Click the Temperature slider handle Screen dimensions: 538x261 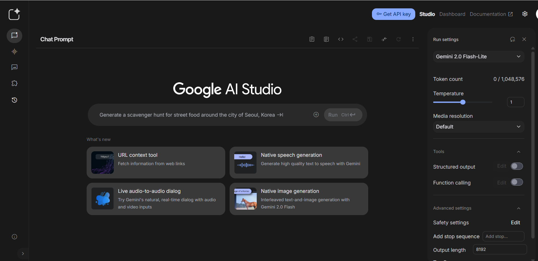(463, 102)
